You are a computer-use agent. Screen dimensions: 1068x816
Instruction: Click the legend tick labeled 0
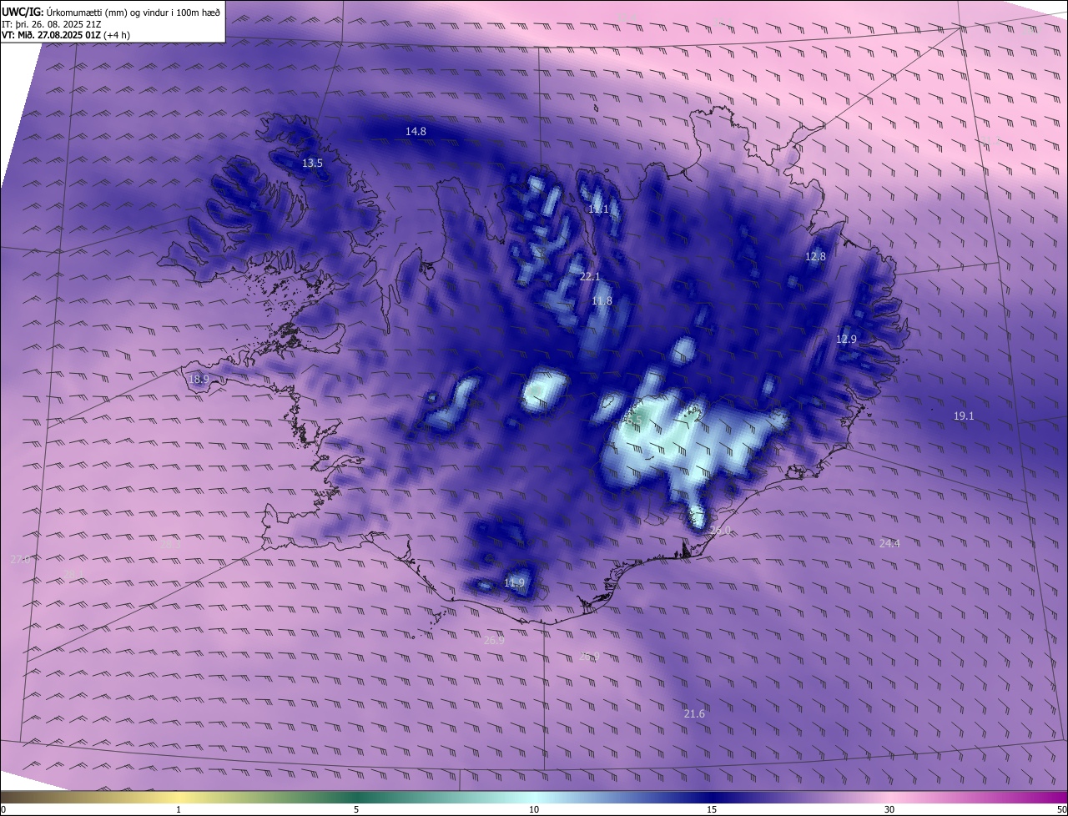pos(3,809)
